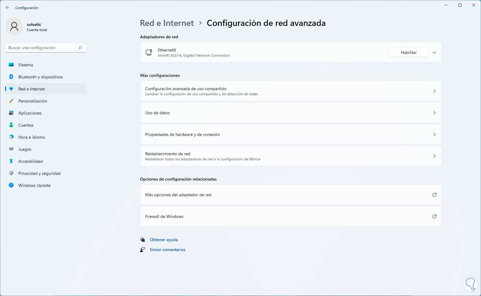Click the user profile avatar
This screenshot has width=481, height=296.
coord(14,27)
